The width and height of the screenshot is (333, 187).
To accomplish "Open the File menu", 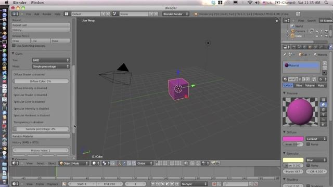I will click(29, 14).
